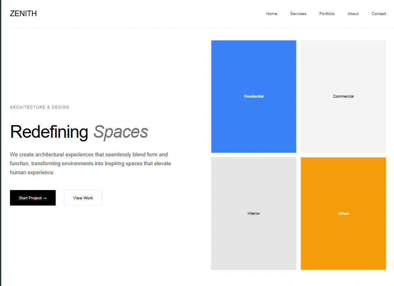
Task: Open the Commercial category tile
Action: point(343,96)
